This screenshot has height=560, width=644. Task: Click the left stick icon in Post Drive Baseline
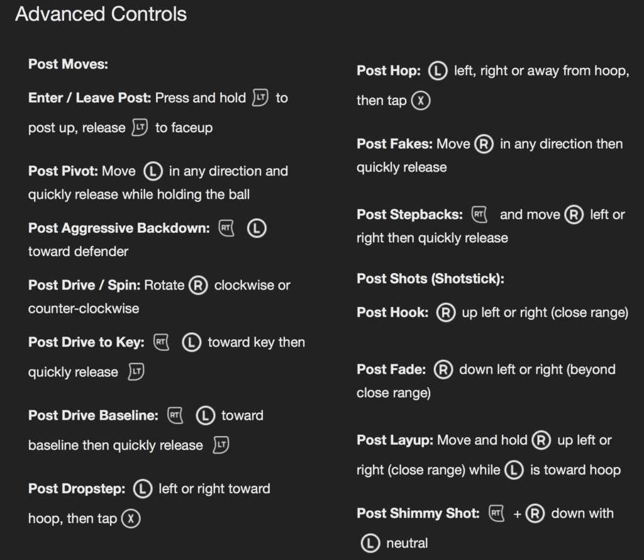(205, 416)
